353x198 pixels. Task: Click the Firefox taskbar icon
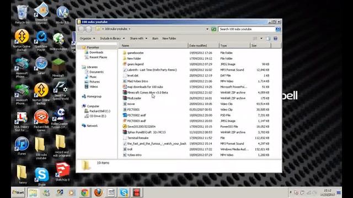click(98, 193)
